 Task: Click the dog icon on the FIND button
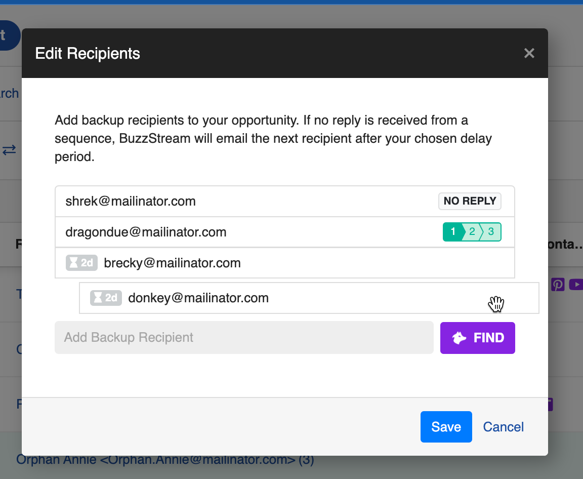(460, 338)
